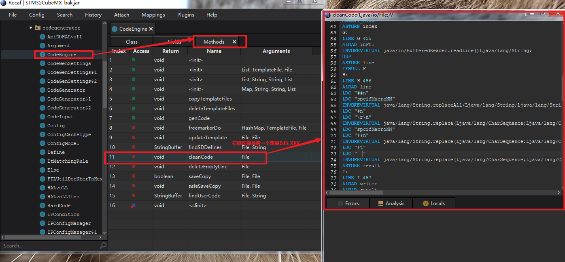Select the ApiDbHALvsLL class icon

tap(43, 36)
